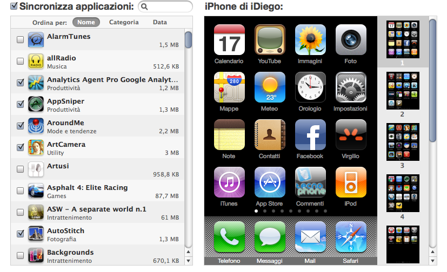Toggle the Sincronizza applicazioni checkbox
The image size is (447, 272).
coord(14,6)
